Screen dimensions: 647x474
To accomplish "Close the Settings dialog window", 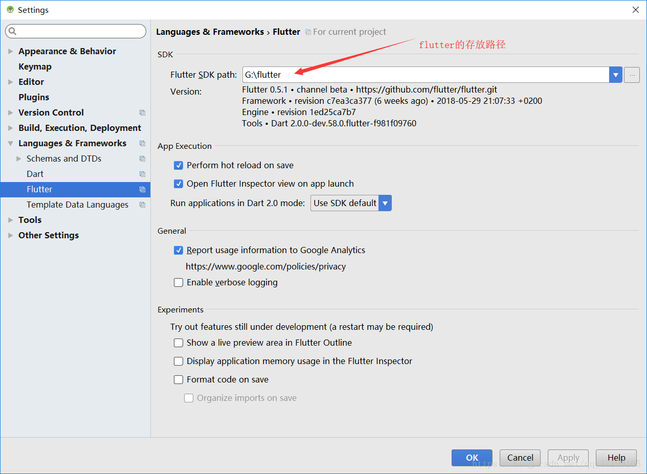I will 635,10.
